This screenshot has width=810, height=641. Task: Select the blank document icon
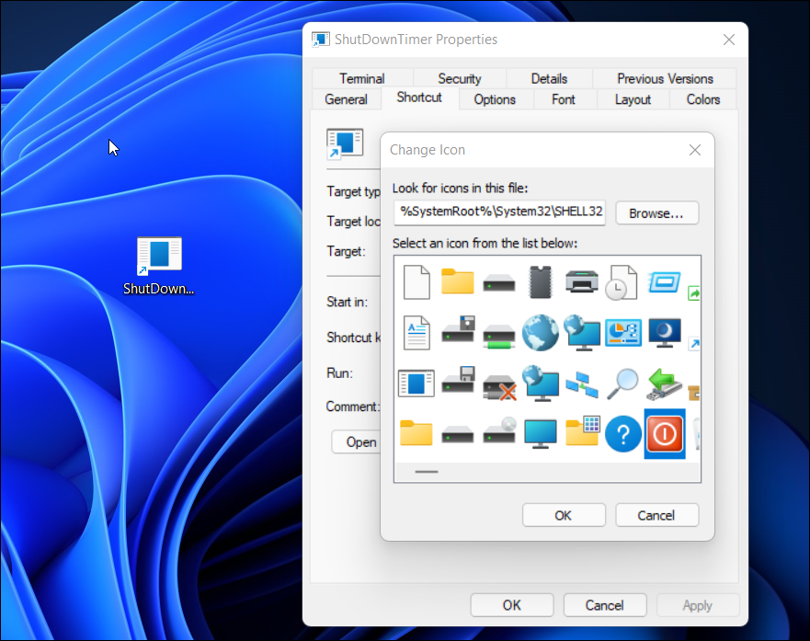(416, 281)
